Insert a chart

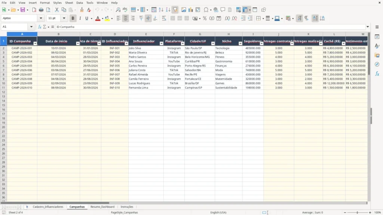[x=191, y=10]
